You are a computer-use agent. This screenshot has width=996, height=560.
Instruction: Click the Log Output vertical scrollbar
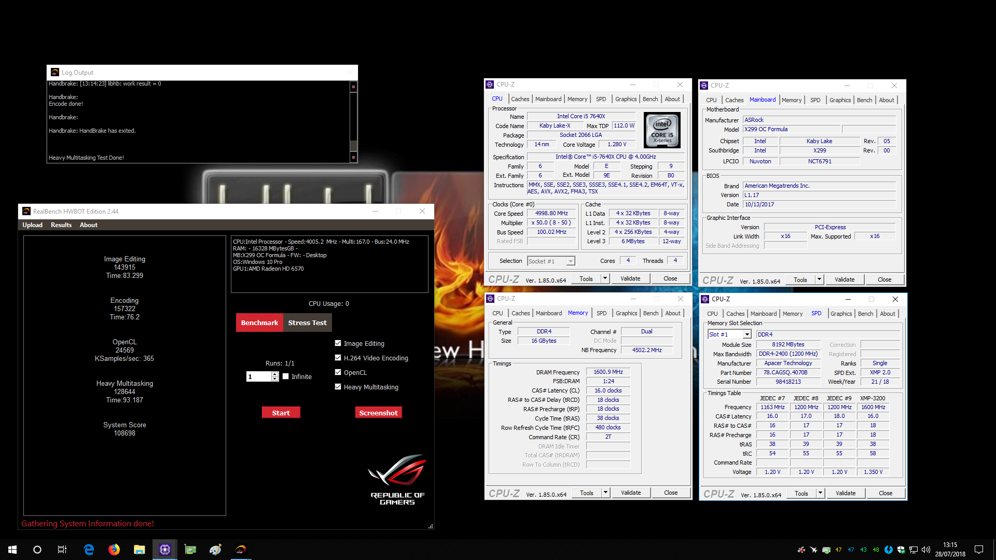354,122
